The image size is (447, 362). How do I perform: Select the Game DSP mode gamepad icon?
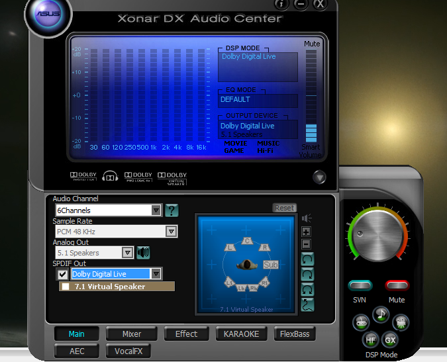(x=361, y=323)
